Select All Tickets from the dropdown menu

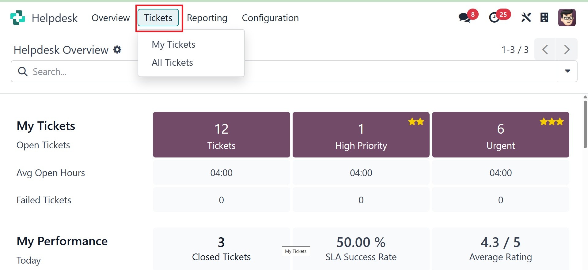[x=172, y=63]
